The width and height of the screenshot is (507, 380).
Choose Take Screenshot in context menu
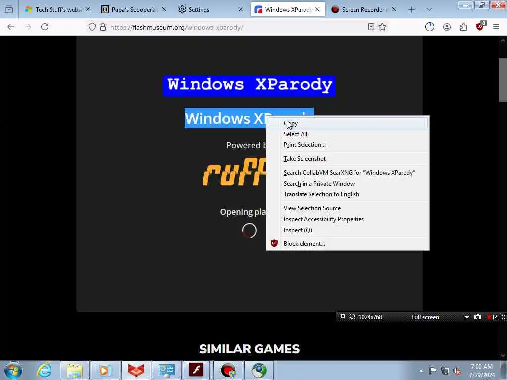click(x=348, y=159)
